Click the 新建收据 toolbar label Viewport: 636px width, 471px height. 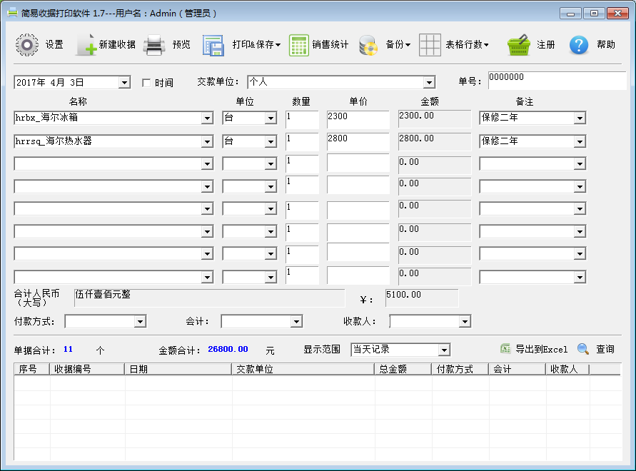click(117, 45)
